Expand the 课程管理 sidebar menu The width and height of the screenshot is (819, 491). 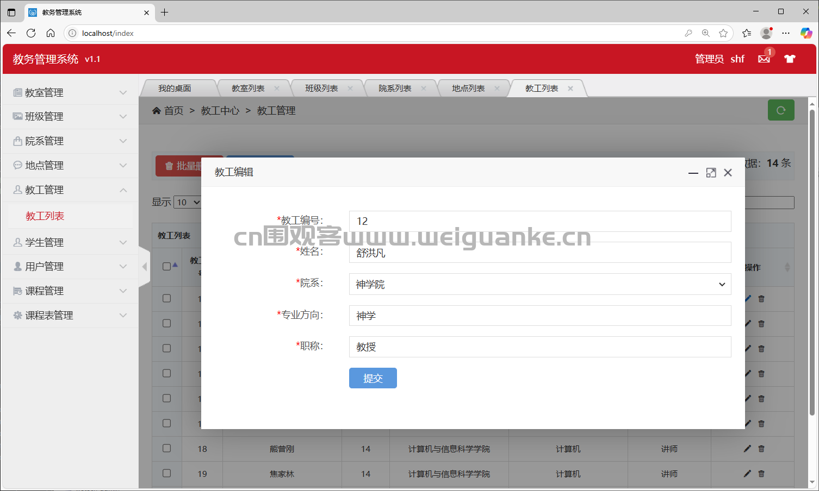coord(70,291)
